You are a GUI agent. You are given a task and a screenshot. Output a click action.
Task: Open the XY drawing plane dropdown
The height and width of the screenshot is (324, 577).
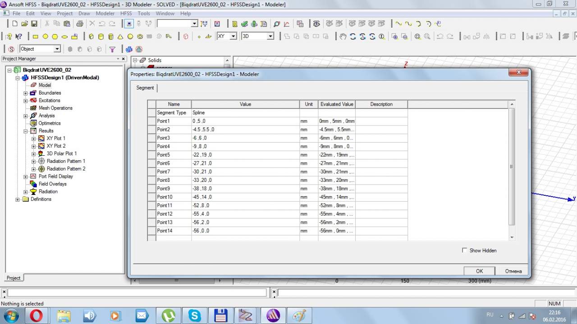pos(233,36)
